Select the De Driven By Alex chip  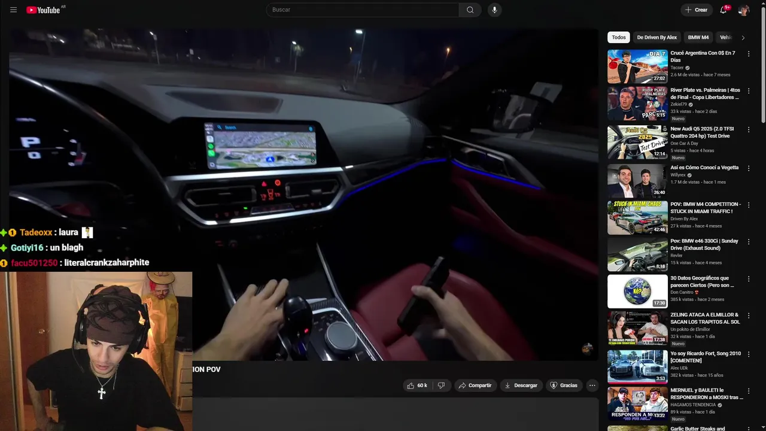tap(656, 37)
